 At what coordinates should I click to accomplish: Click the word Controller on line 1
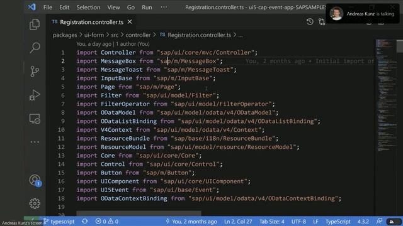click(118, 52)
